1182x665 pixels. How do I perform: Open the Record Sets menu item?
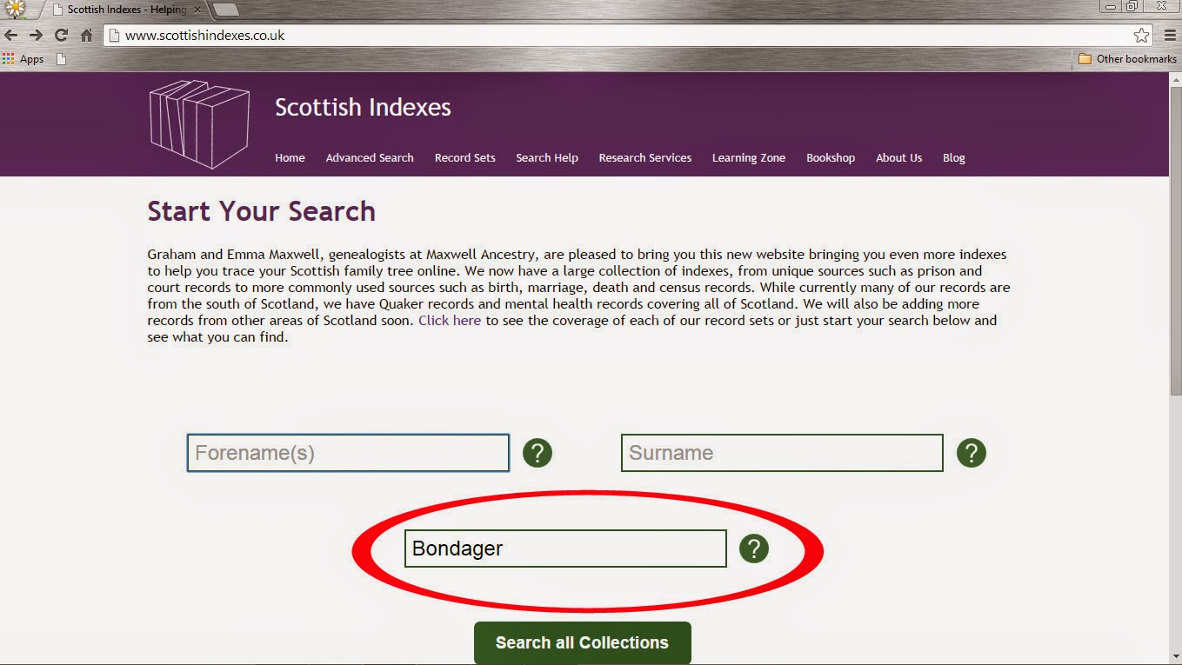[465, 157]
